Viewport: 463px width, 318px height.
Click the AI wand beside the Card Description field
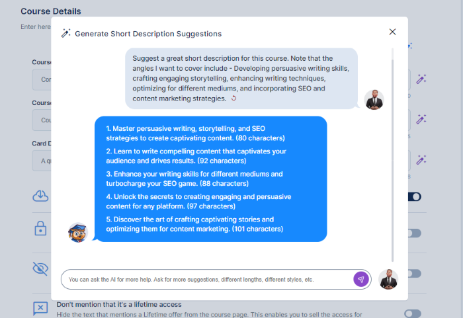point(421,160)
